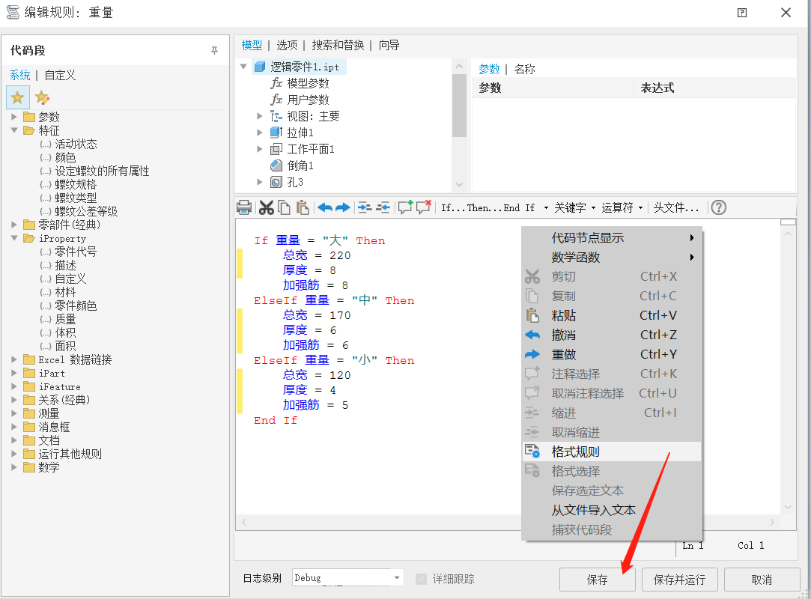811x599 pixels.
Task: Expand the 运行其他规则 folder
Action: (14, 454)
